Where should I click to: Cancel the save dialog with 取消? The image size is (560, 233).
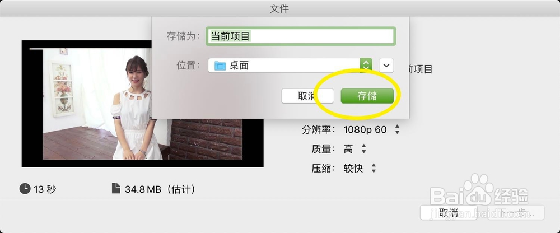[307, 96]
